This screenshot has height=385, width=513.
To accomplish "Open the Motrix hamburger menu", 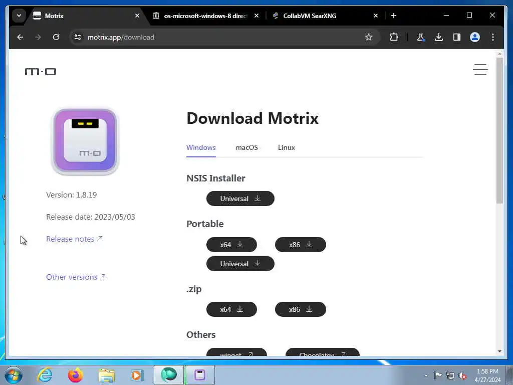I will tap(480, 70).
